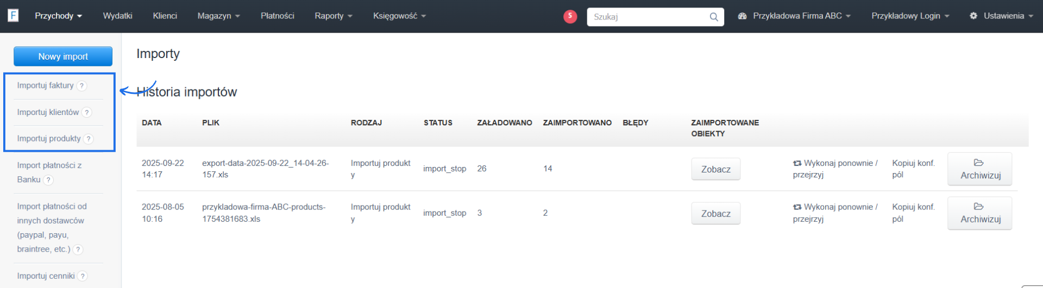The height and width of the screenshot is (288, 1043).
Task: Click the help icon beside Importuj faktury
Action: point(81,86)
